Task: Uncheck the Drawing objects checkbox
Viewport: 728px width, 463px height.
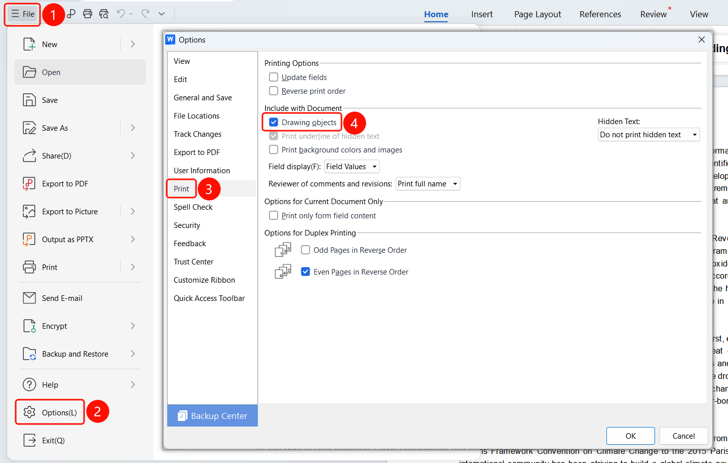Action: coord(274,122)
